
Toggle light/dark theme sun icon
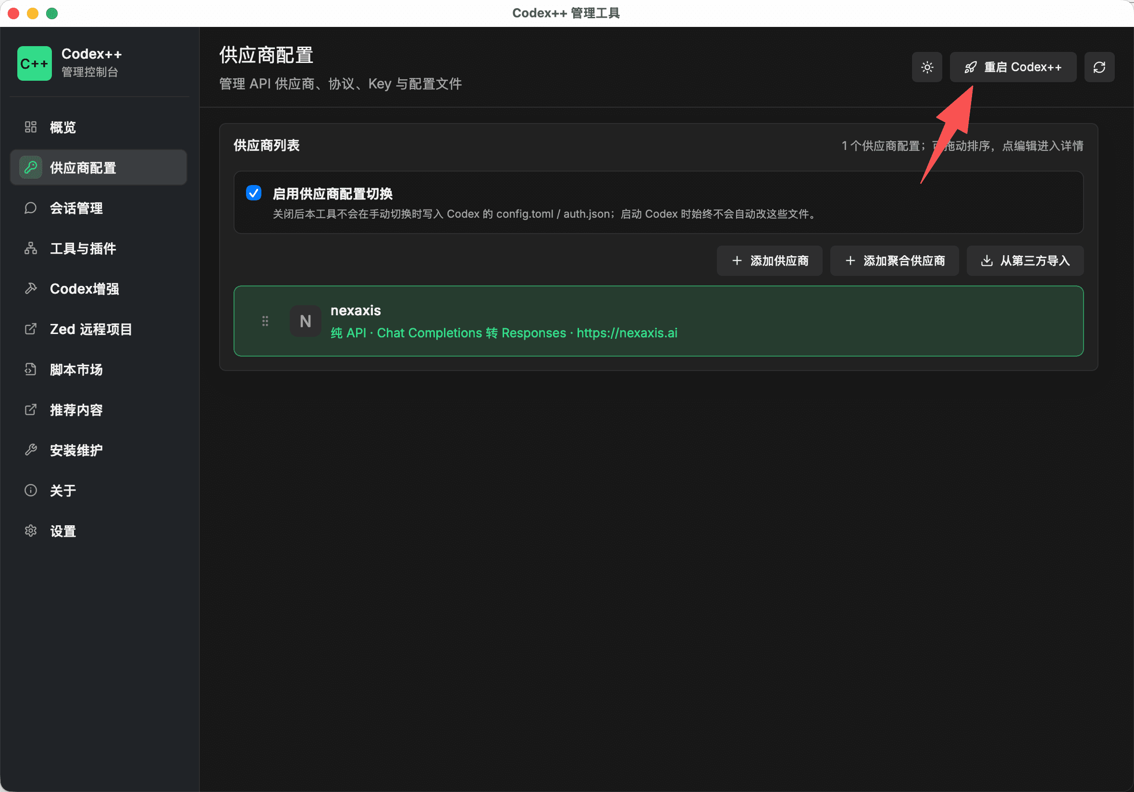926,67
